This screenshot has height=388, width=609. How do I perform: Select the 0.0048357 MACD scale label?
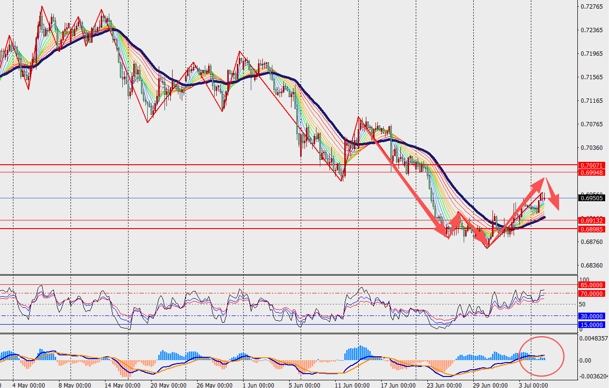click(x=594, y=338)
